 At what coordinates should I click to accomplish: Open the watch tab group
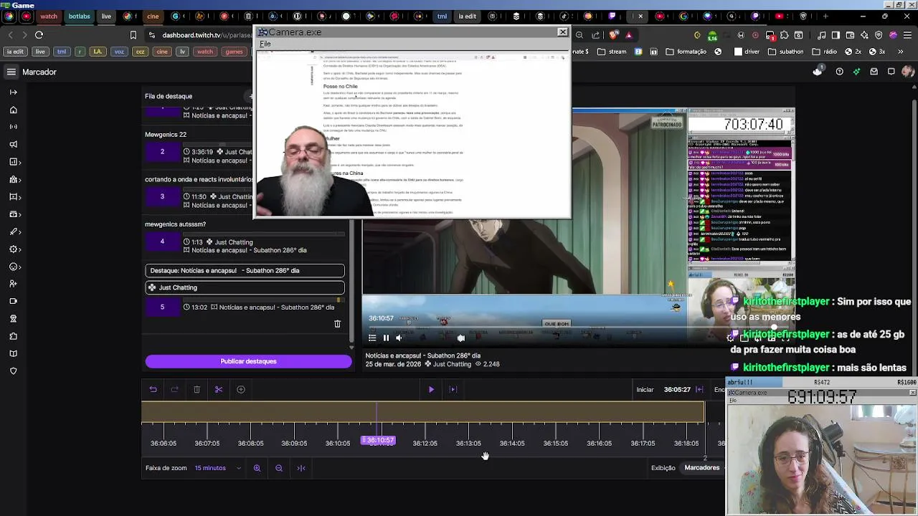[x=49, y=16]
